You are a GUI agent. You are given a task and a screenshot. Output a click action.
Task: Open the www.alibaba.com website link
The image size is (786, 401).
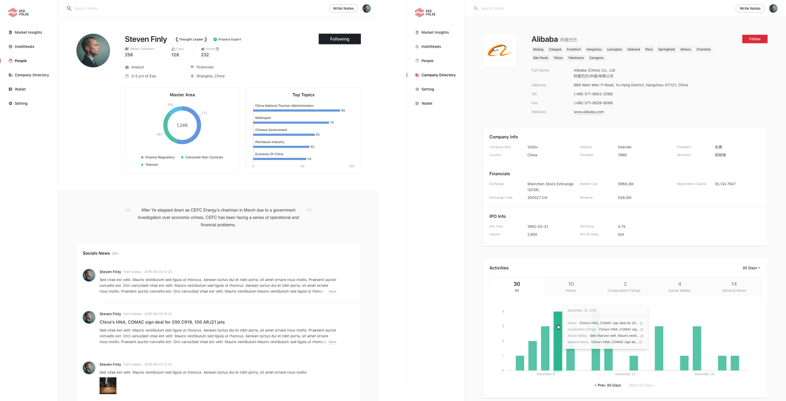click(x=589, y=112)
